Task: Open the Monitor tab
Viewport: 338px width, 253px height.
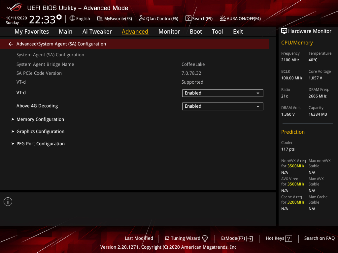Action: coord(169,32)
